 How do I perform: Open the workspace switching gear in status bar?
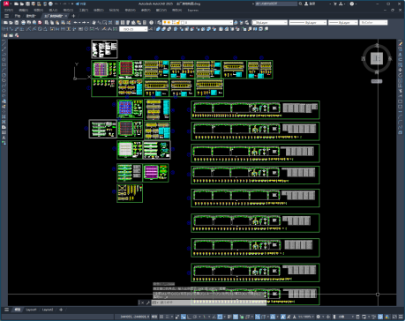[x=318, y=317]
